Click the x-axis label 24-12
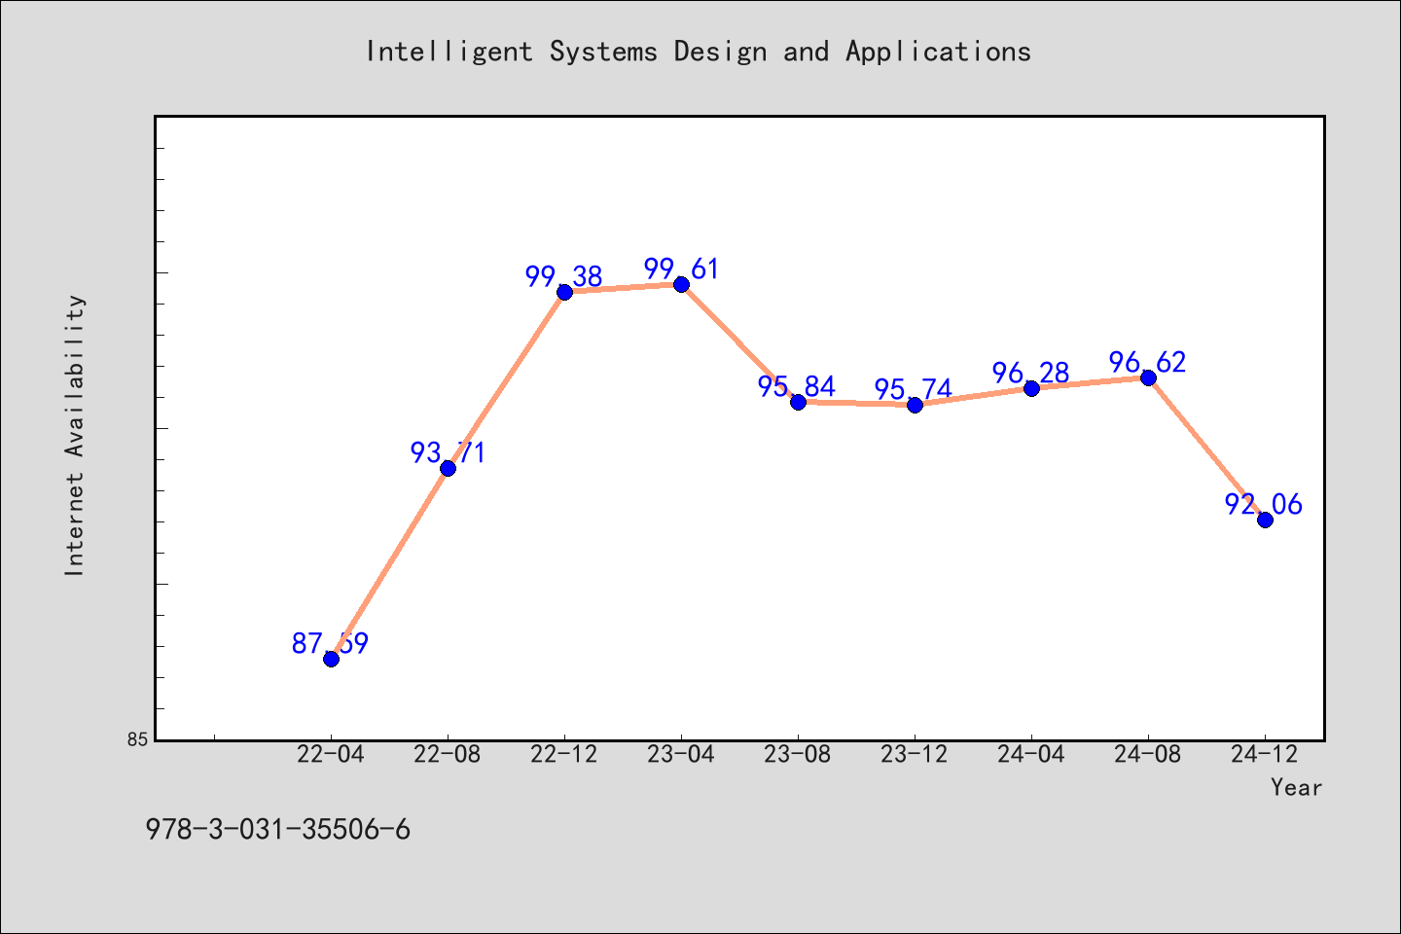The image size is (1401, 934). click(1265, 755)
